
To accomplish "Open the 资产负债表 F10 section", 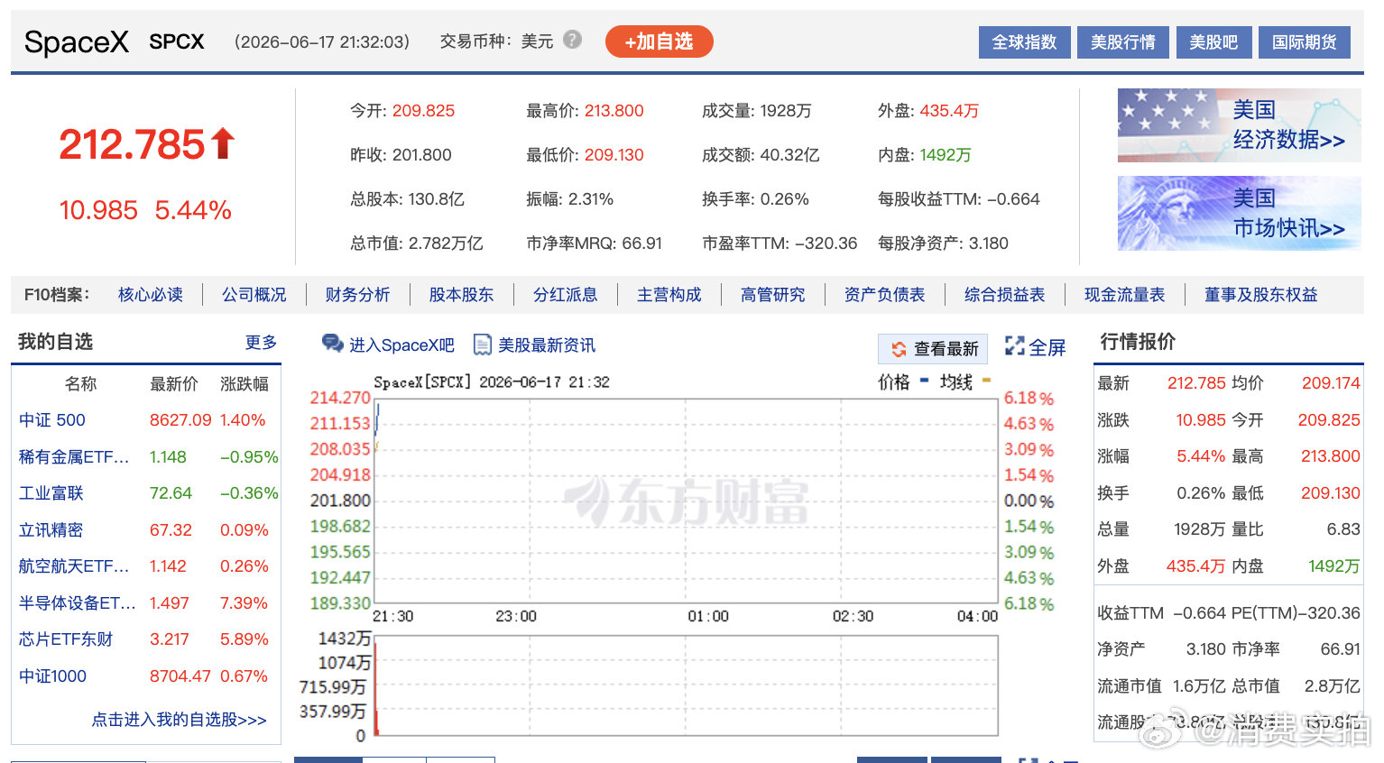I will point(884,295).
